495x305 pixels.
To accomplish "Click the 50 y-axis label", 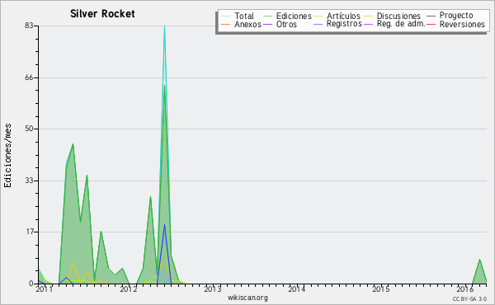I will coord(29,129).
